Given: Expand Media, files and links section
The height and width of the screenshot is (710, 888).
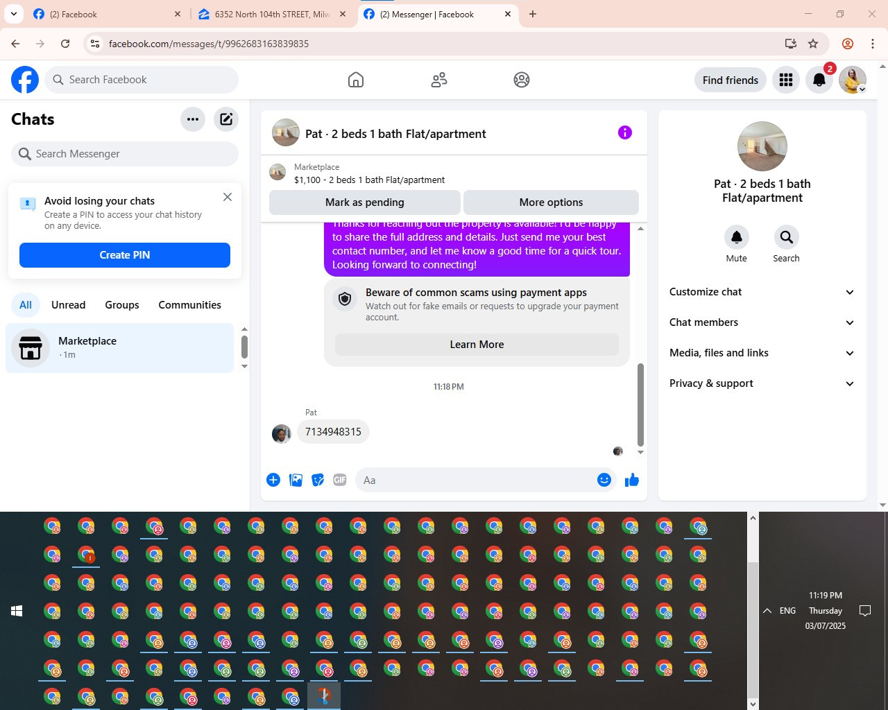Looking at the screenshot, I should [762, 353].
